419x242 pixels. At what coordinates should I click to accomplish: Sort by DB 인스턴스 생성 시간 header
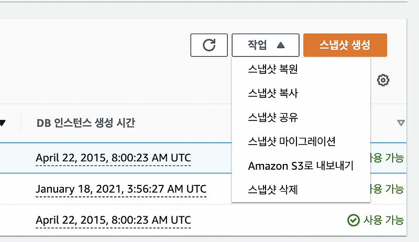pyautogui.click(x=86, y=123)
